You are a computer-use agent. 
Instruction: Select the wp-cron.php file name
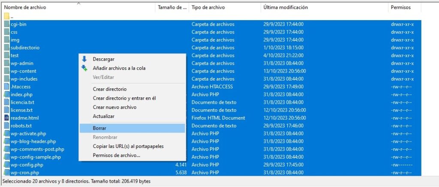pyautogui.click(x=25, y=172)
